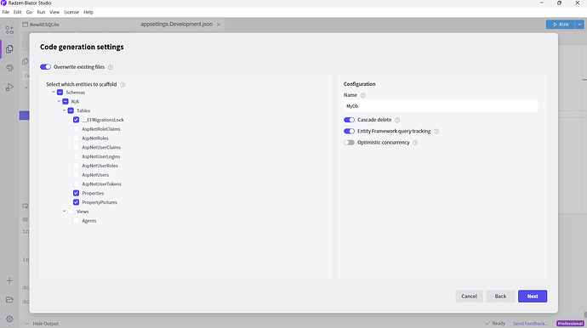The width and height of the screenshot is (587, 328).
Task: Open the run and debug sidebar icon
Action: point(9,88)
